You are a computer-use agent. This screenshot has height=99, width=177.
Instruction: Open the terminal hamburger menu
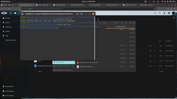(x=81, y=14)
